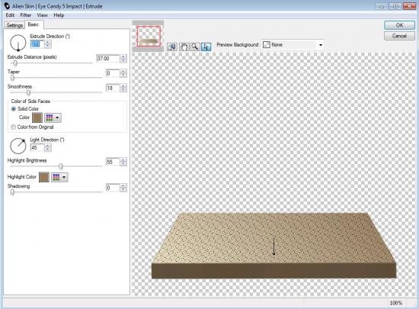Click the side face Color swatch
Image resolution: width=419 pixels, height=309 pixels.
pyautogui.click(x=37, y=117)
